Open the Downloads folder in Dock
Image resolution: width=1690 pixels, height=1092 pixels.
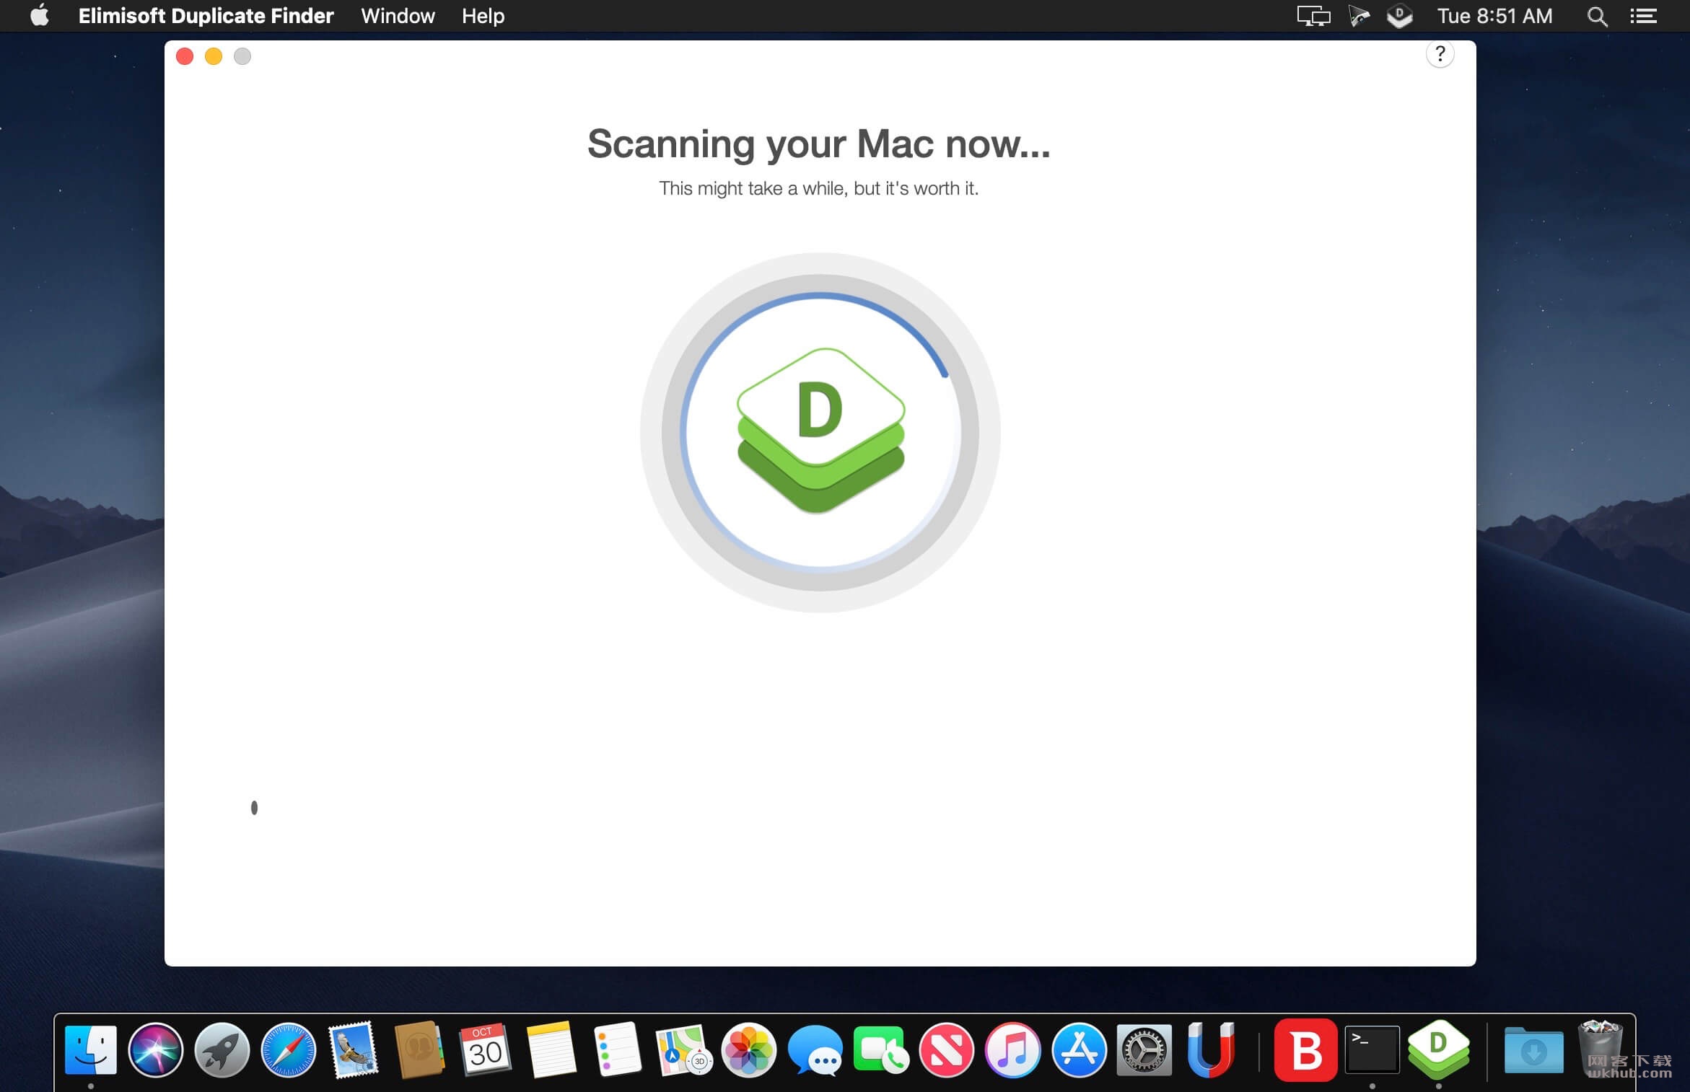[x=1533, y=1049]
